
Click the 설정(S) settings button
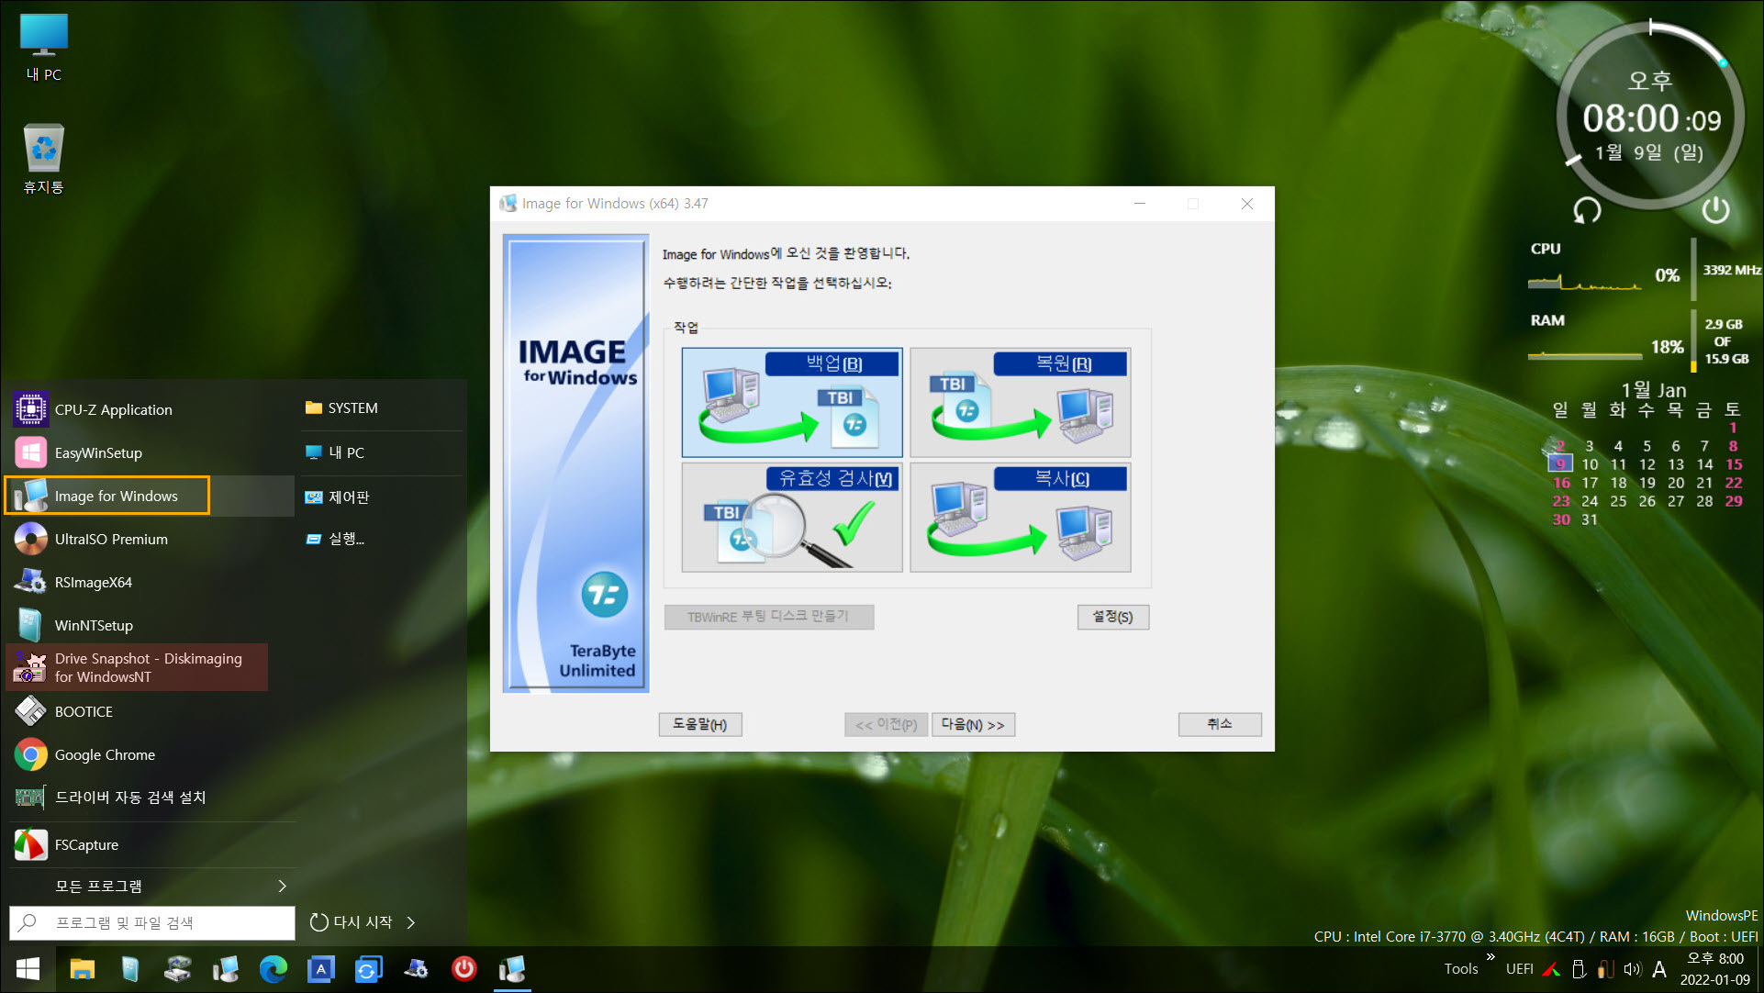[x=1112, y=617]
